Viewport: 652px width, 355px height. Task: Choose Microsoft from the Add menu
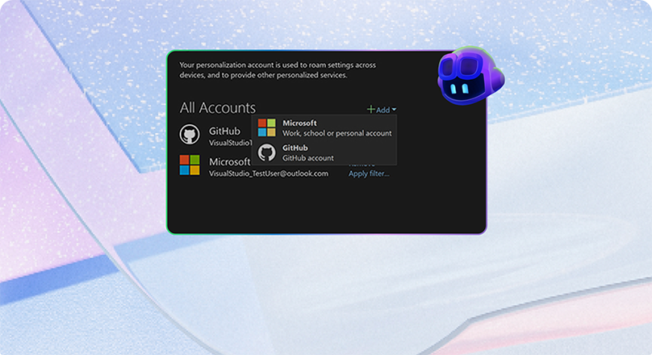click(x=299, y=123)
